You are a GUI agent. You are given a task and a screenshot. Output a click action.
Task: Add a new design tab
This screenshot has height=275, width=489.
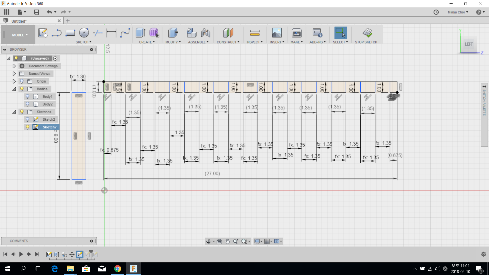click(x=68, y=21)
